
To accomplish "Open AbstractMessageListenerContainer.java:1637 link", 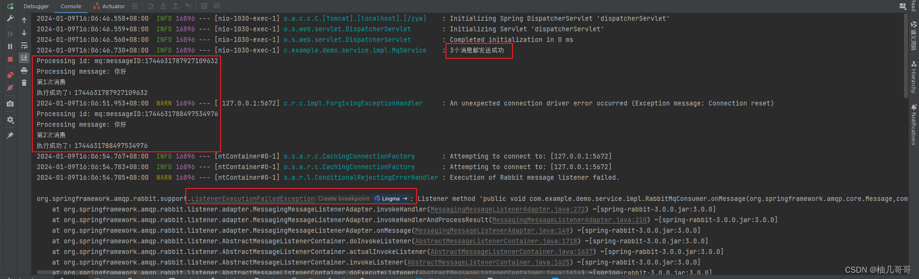I will click(512, 252).
